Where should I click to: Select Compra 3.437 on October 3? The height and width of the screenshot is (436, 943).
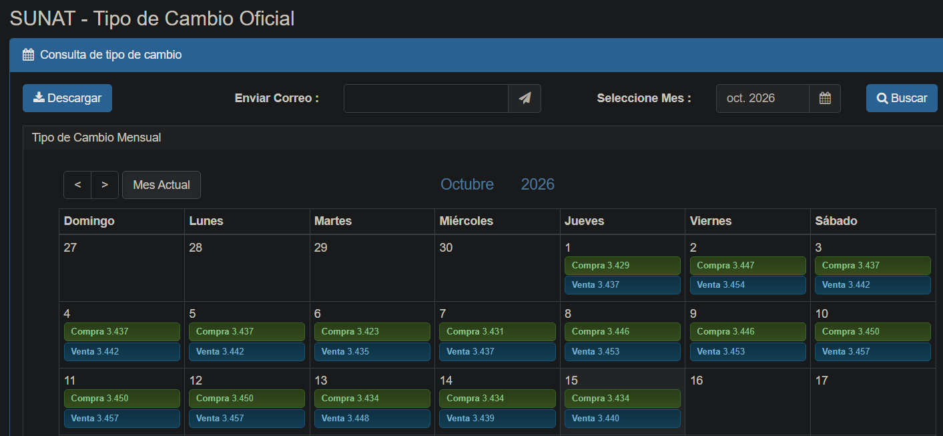tap(873, 266)
